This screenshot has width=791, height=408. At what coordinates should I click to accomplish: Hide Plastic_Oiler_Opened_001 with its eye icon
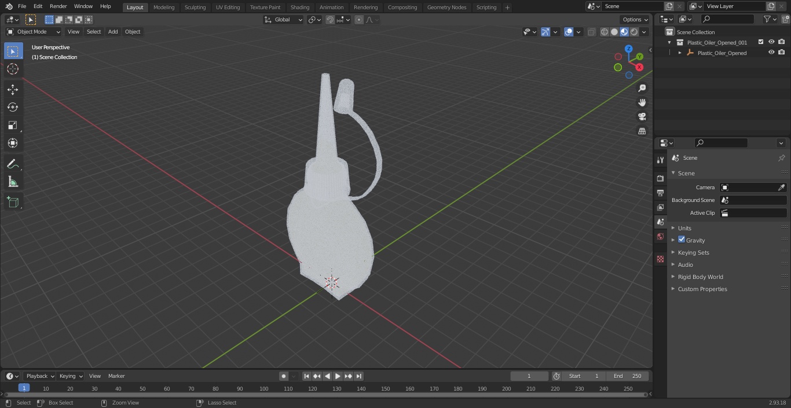tap(771, 42)
